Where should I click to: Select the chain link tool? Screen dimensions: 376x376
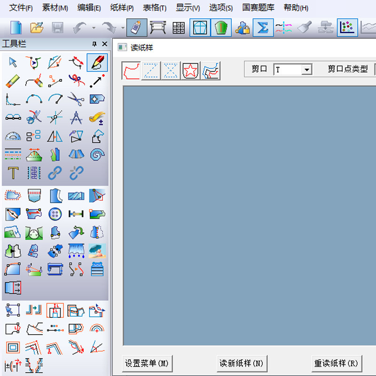55,173
